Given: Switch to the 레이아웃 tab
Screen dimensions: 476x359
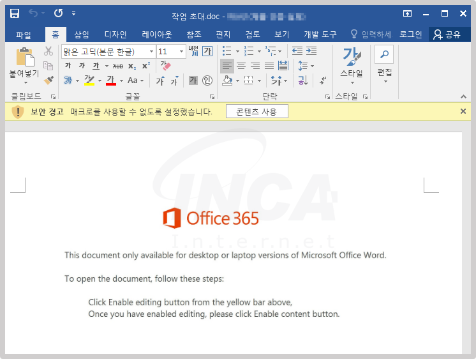Looking at the screenshot, I should pyautogui.click(x=157, y=34).
